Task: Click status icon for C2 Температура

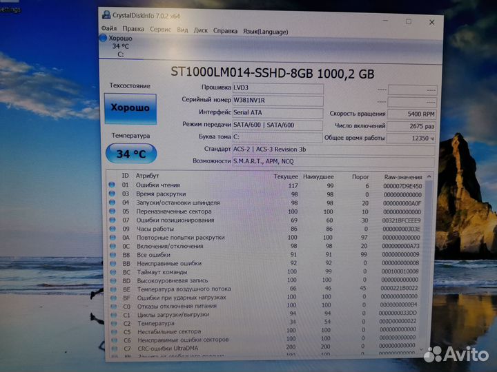Action: coord(114,323)
